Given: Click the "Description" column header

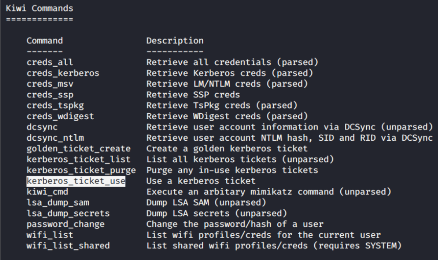Looking at the screenshot, I should click(x=175, y=41).
